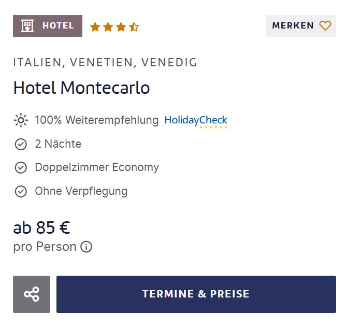Click the half star rating icon
Screen dimensions: 347x327
click(x=134, y=27)
